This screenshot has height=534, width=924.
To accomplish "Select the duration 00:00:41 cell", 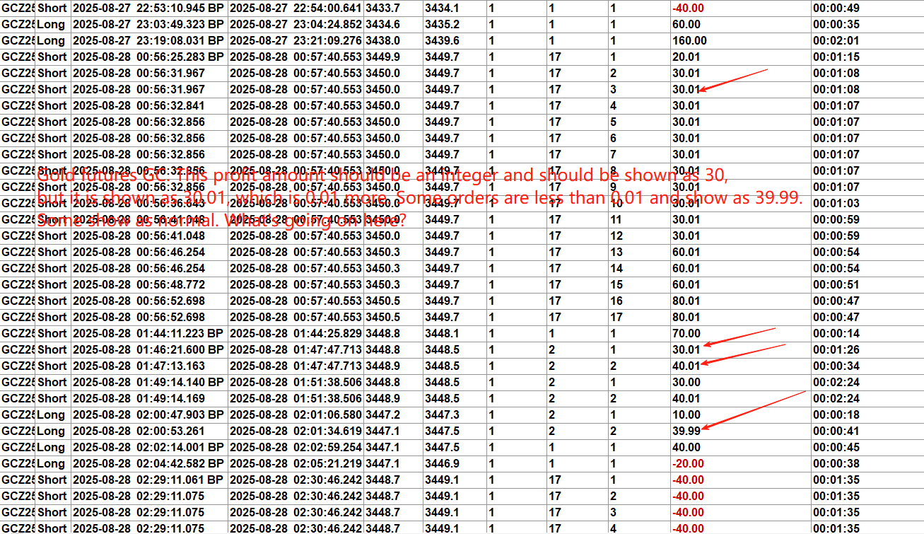I will [x=867, y=431].
